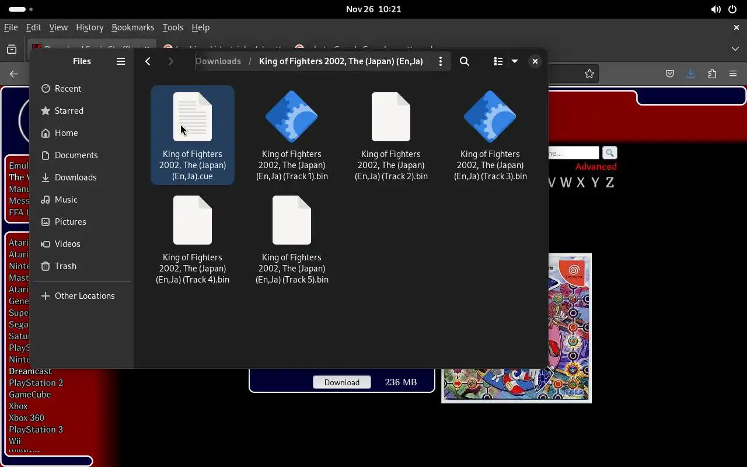Select the Track 3.bin file icon
Screen dimensions: 747x467
click(490, 117)
